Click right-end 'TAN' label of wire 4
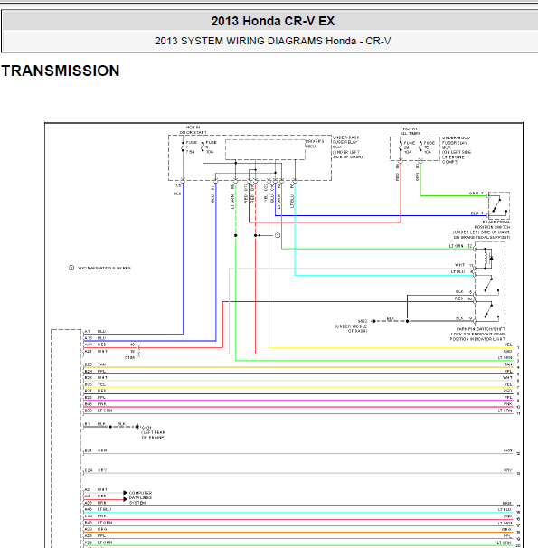This screenshot has height=548, width=538. [x=507, y=364]
